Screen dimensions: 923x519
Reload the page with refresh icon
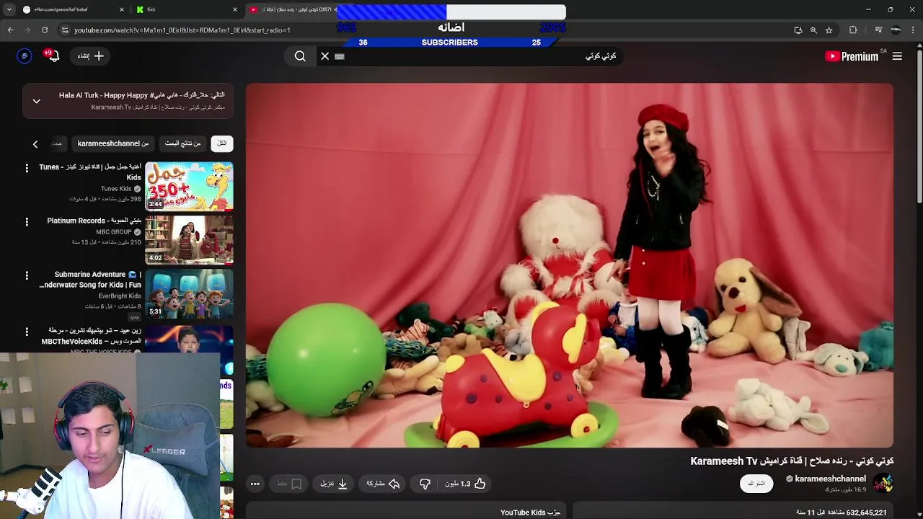(44, 30)
